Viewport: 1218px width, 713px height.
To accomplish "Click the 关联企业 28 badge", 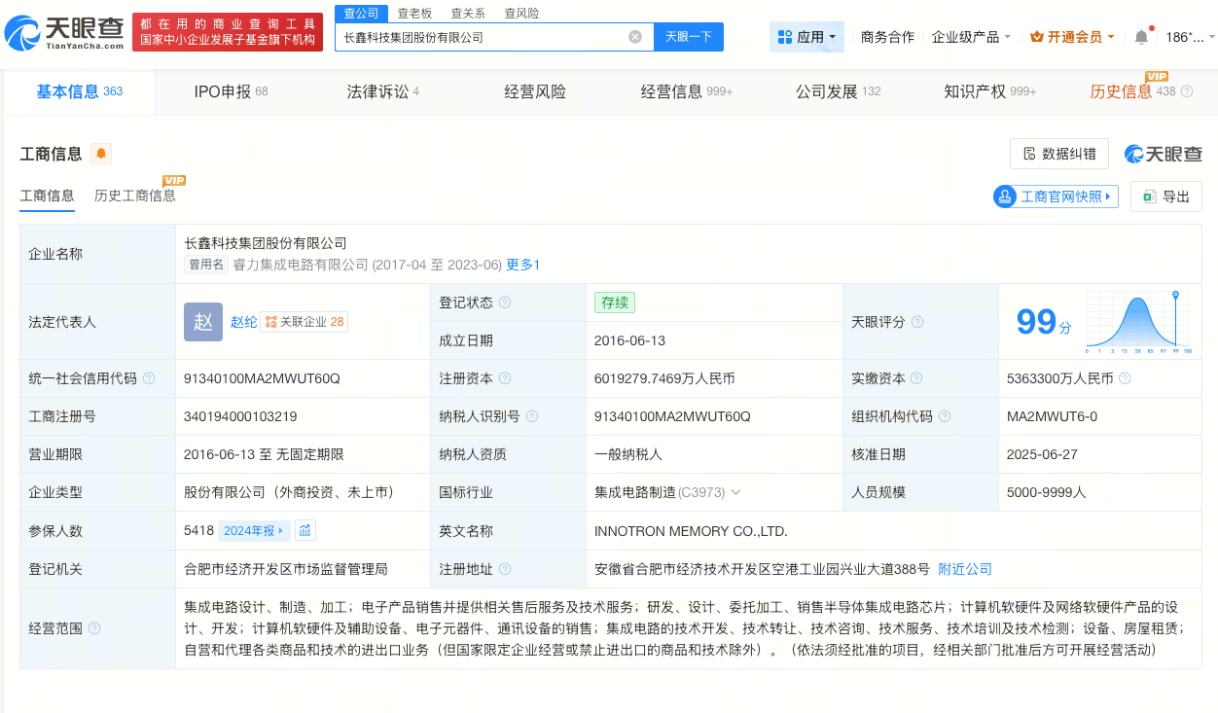I will [x=304, y=322].
